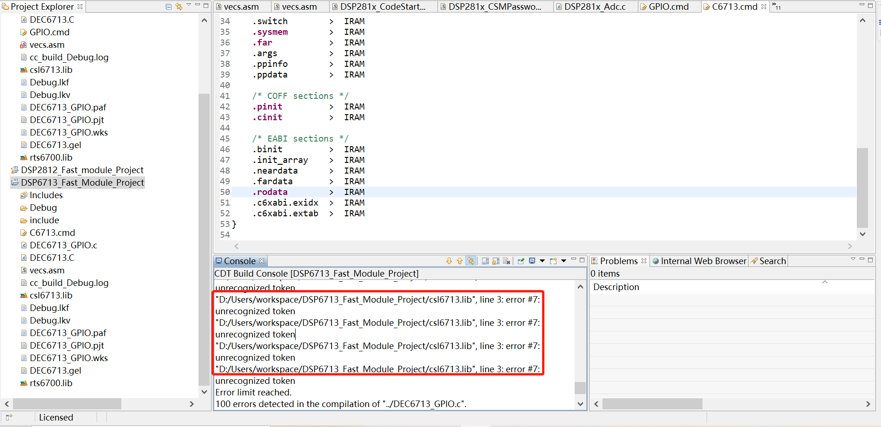Click the editor vertical scrollbar thumb

pyautogui.click(x=862, y=188)
